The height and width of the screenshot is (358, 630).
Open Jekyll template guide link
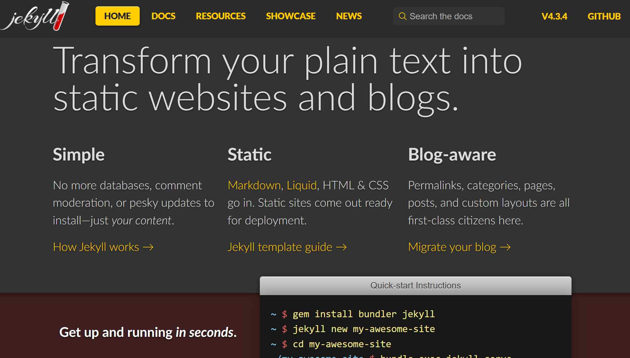(287, 247)
